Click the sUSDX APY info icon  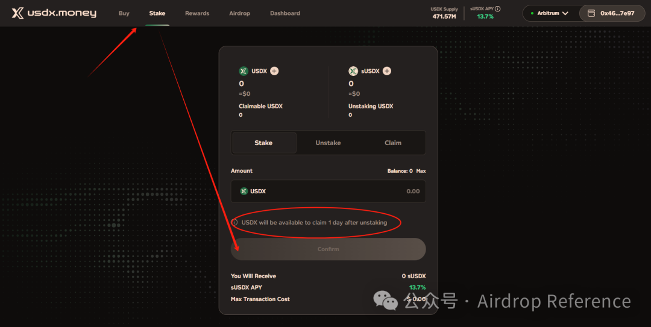[x=498, y=9]
